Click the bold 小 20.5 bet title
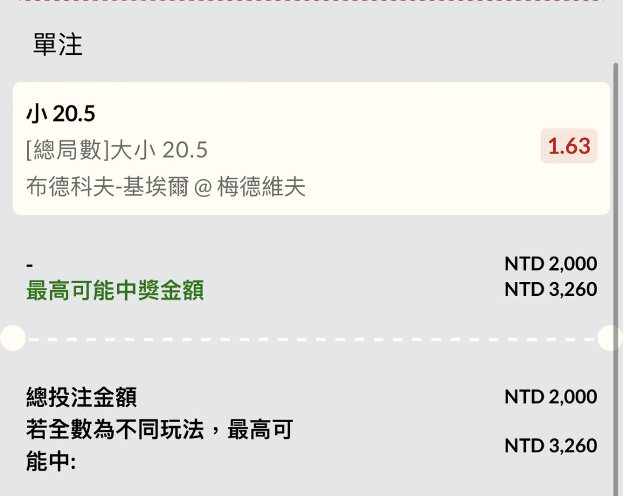Screen dimensions: 623x496 pyautogui.click(x=61, y=114)
